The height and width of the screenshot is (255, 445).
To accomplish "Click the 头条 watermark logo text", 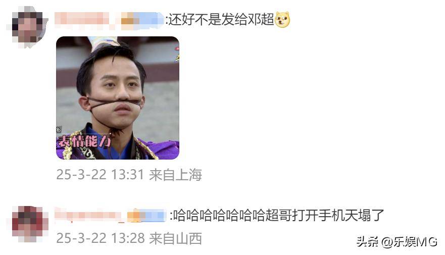I will pos(367,242).
